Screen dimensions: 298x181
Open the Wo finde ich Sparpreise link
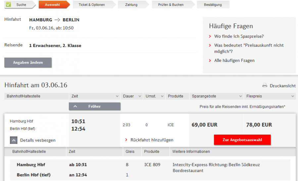[239, 36]
